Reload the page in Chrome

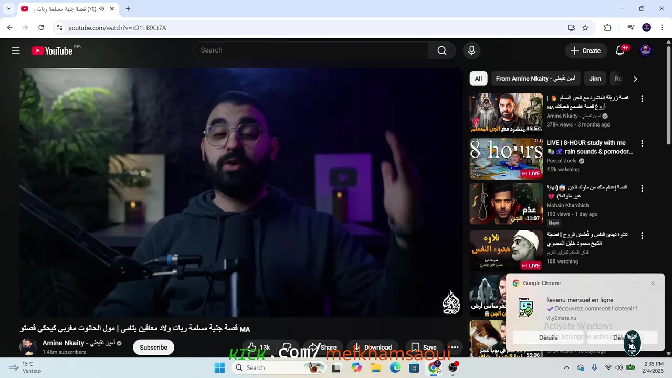coord(41,27)
